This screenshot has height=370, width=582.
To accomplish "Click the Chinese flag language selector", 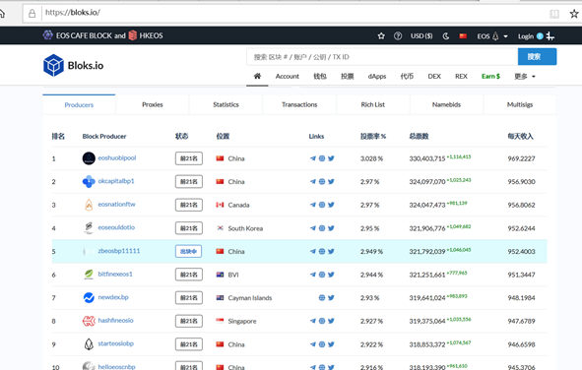I will 463,36.
